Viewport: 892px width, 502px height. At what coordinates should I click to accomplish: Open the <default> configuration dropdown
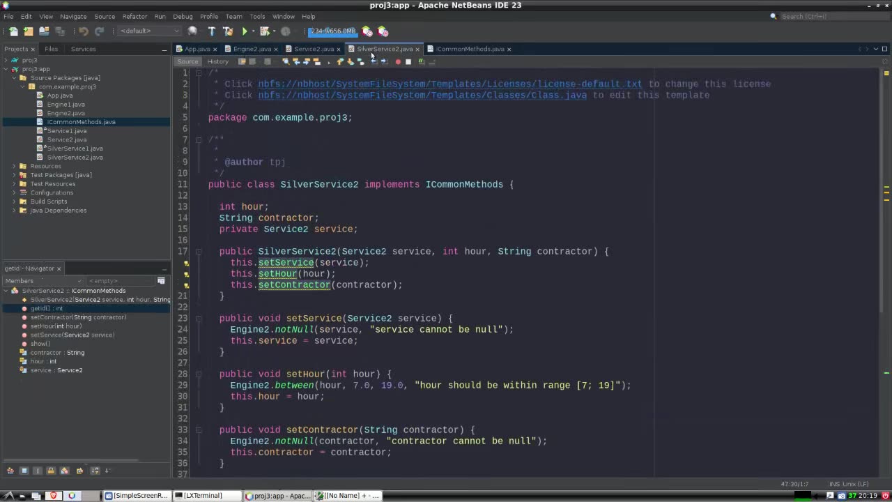pyautogui.click(x=150, y=31)
